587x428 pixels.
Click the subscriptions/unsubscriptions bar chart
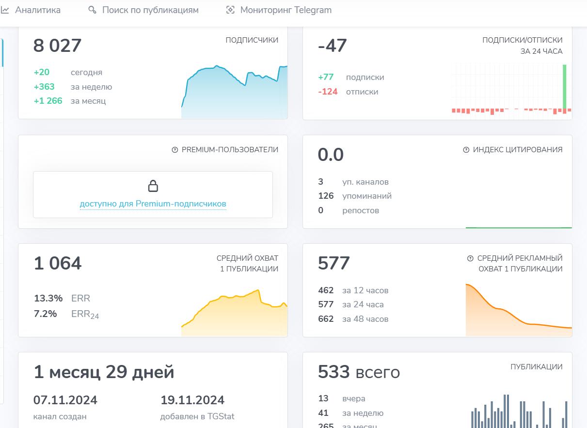511,90
